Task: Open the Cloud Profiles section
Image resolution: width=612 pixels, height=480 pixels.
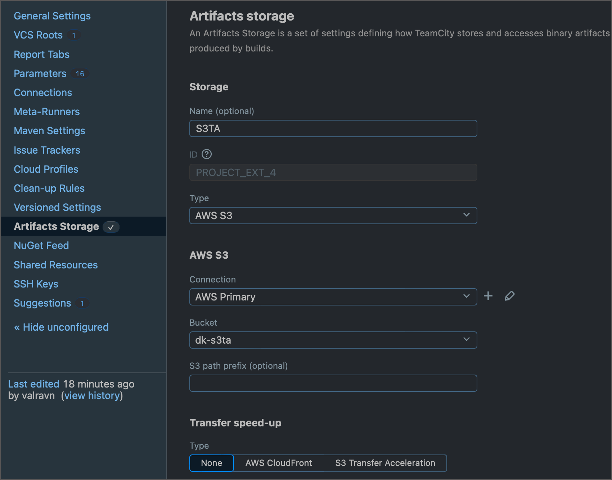Action: pos(46,169)
